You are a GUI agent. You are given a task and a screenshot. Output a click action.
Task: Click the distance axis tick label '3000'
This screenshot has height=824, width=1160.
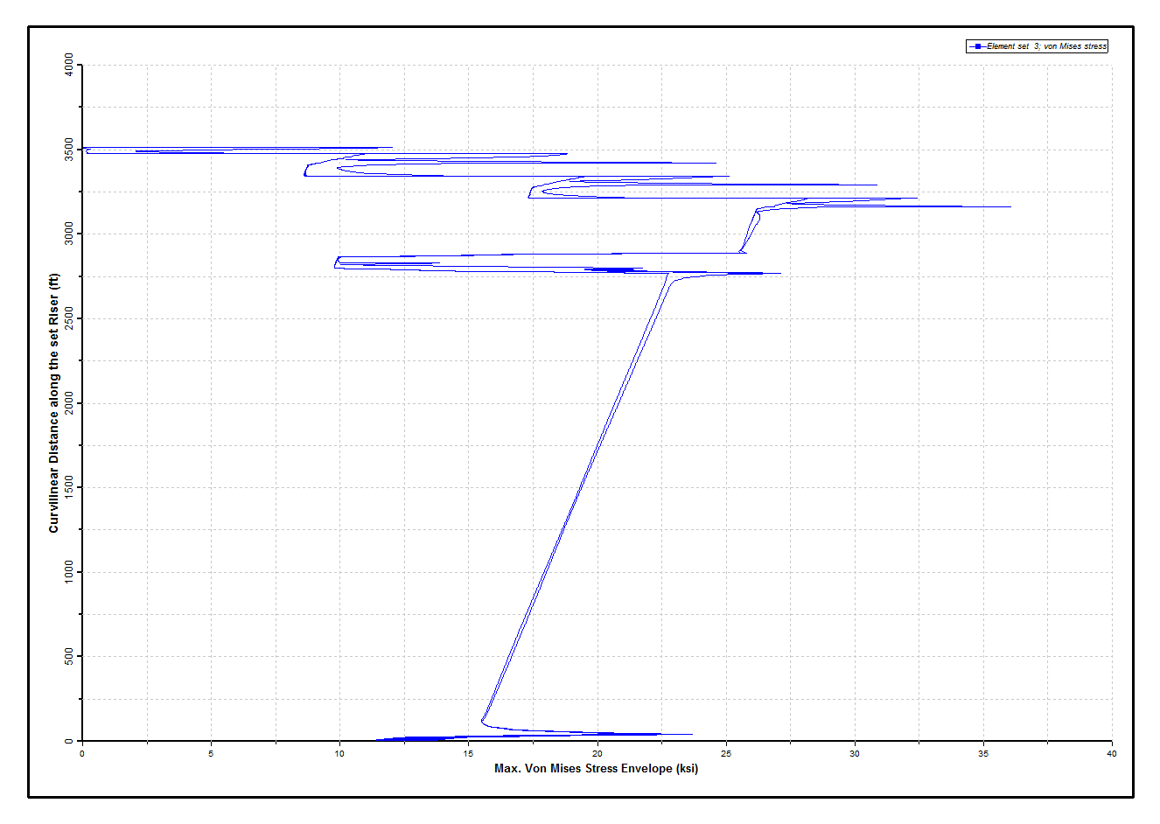(x=69, y=234)
